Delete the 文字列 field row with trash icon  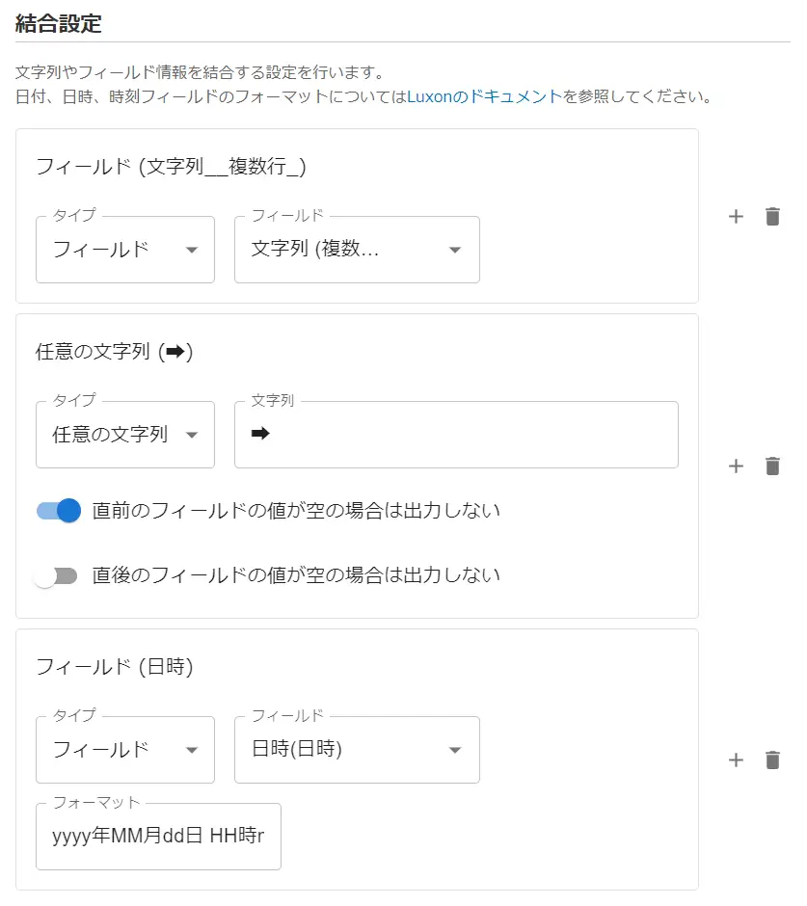(x=772, y=217)
